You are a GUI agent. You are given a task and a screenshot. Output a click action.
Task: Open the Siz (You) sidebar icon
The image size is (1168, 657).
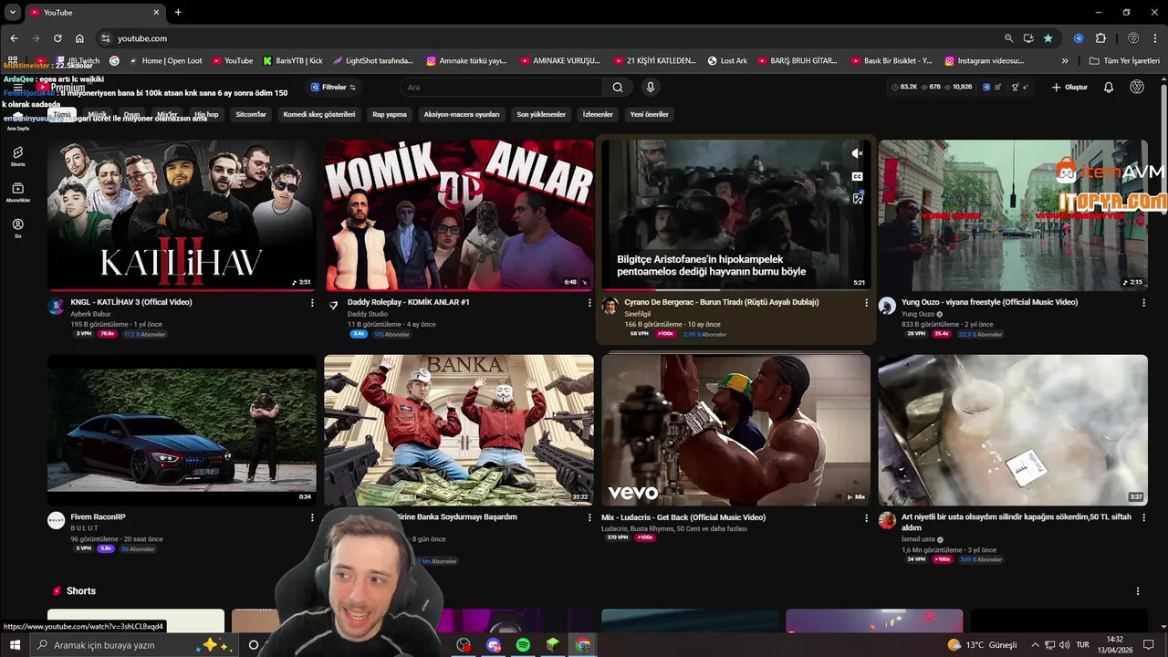(17, 227)
